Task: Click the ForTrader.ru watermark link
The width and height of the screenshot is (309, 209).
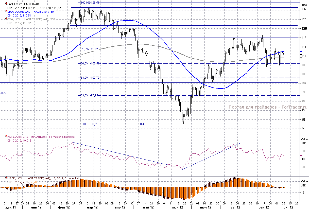Action: [268, 107]
